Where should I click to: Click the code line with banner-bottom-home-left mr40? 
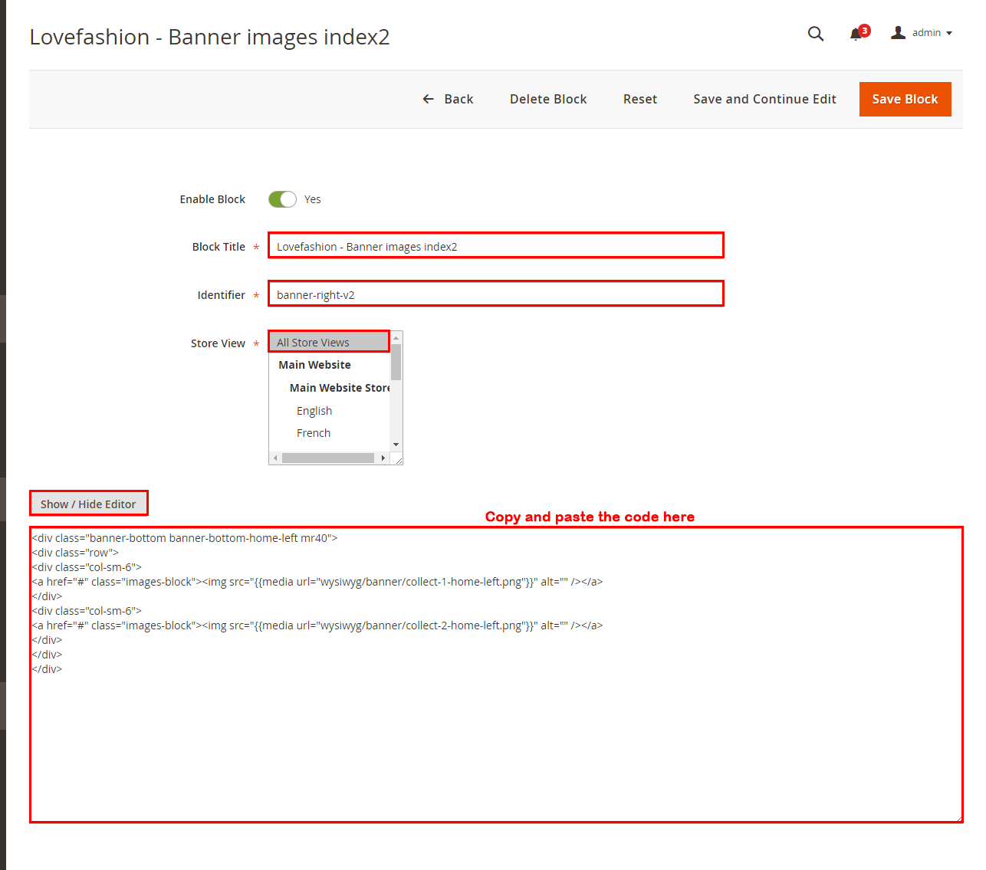185,538
